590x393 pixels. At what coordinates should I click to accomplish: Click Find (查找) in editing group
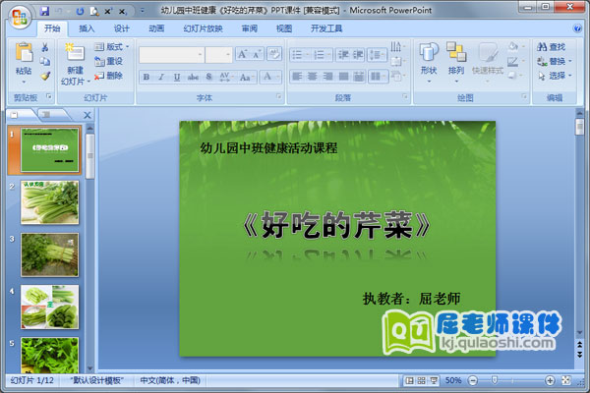click(x=552, y=46)
